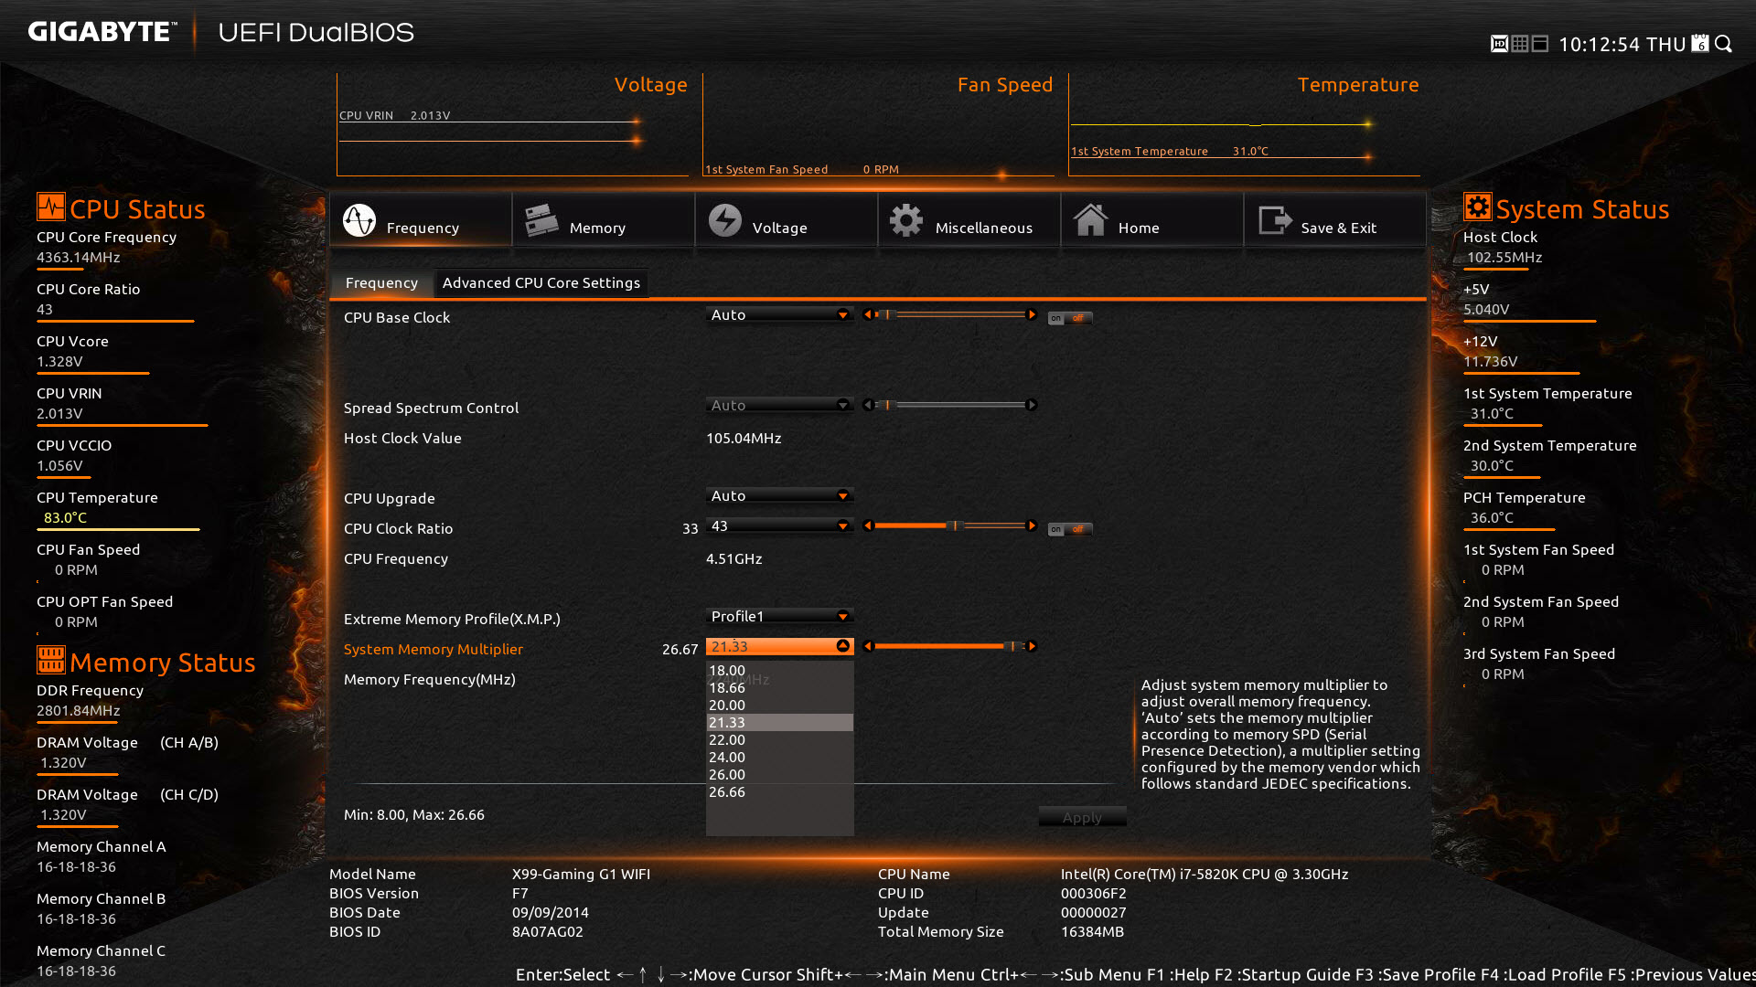Click the Frequency waveform icon

tap(359, 220)
